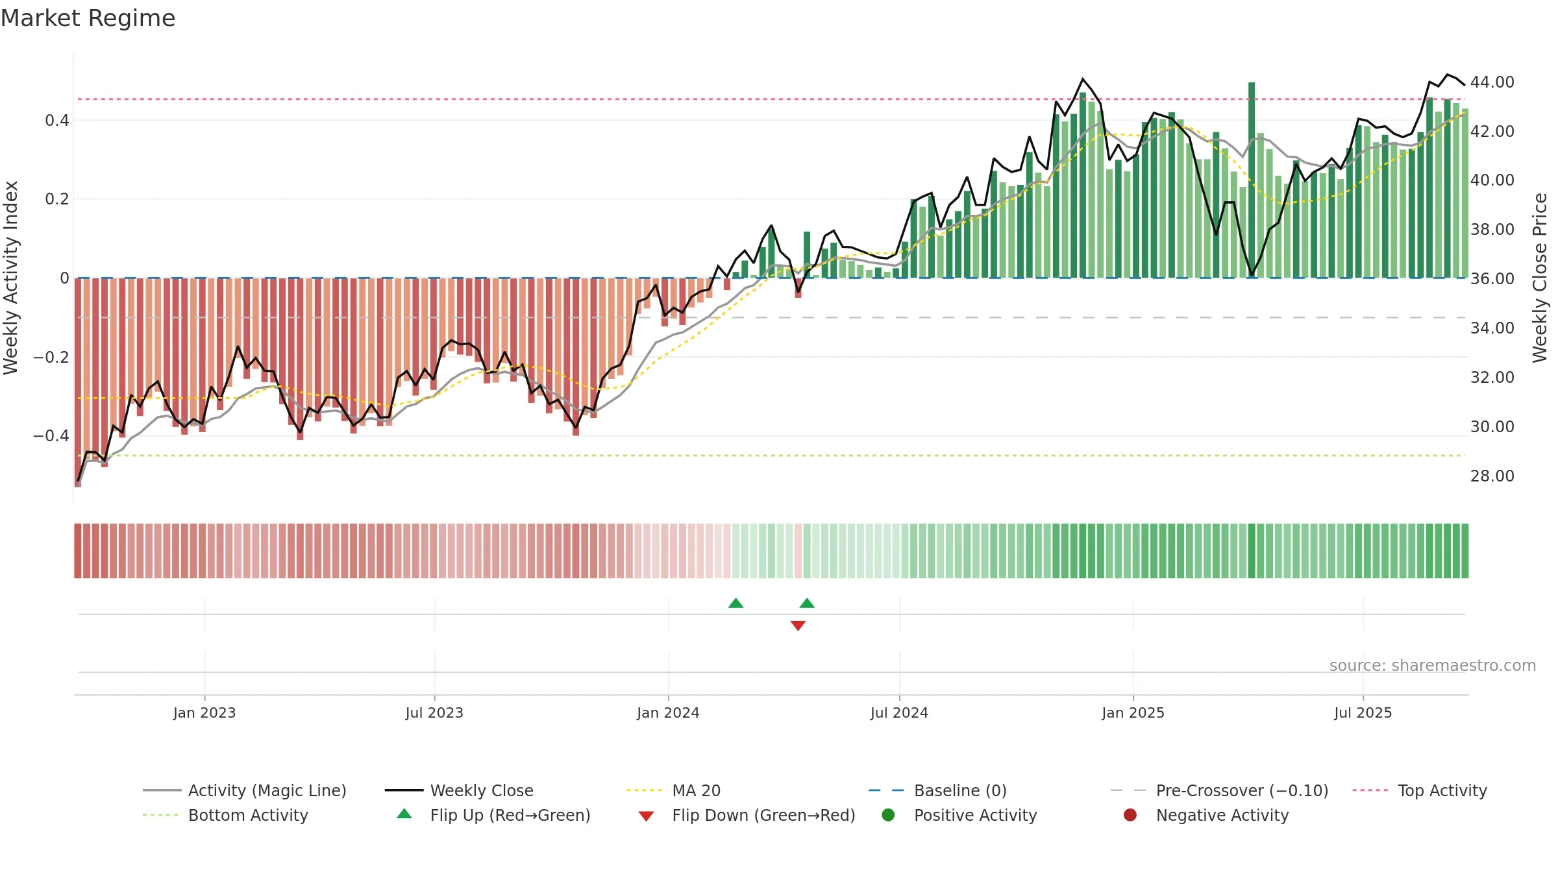Click the 32.00 price tick label
This screenshot has height=876, width=1558.
tap(1492, 378)
